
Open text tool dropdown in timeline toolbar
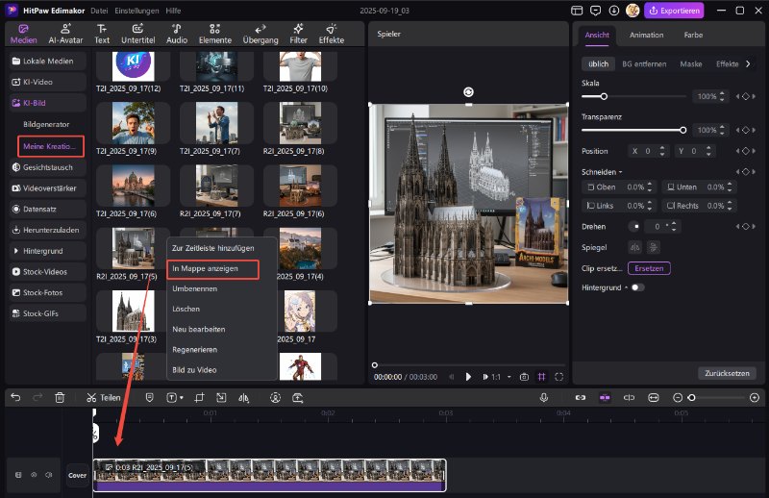182,397
